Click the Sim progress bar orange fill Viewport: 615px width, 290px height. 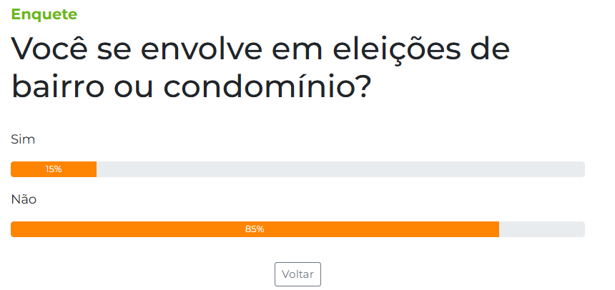tap(54, 169)
